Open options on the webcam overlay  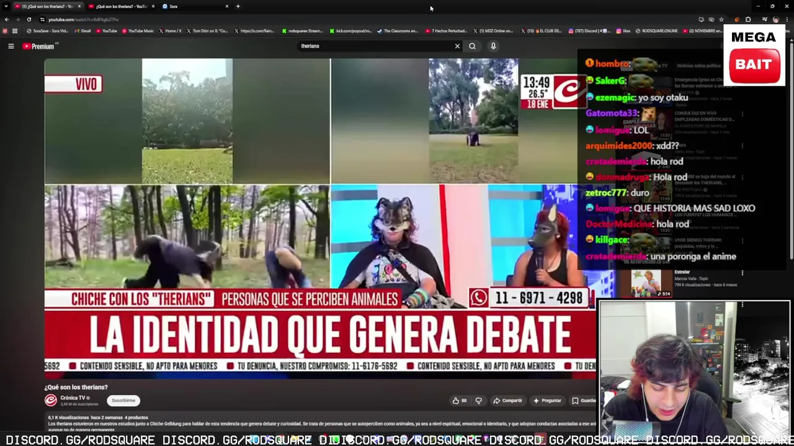click(742, 305)
